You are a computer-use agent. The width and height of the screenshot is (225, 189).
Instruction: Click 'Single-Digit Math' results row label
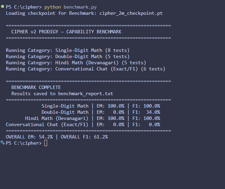point(65,106)
